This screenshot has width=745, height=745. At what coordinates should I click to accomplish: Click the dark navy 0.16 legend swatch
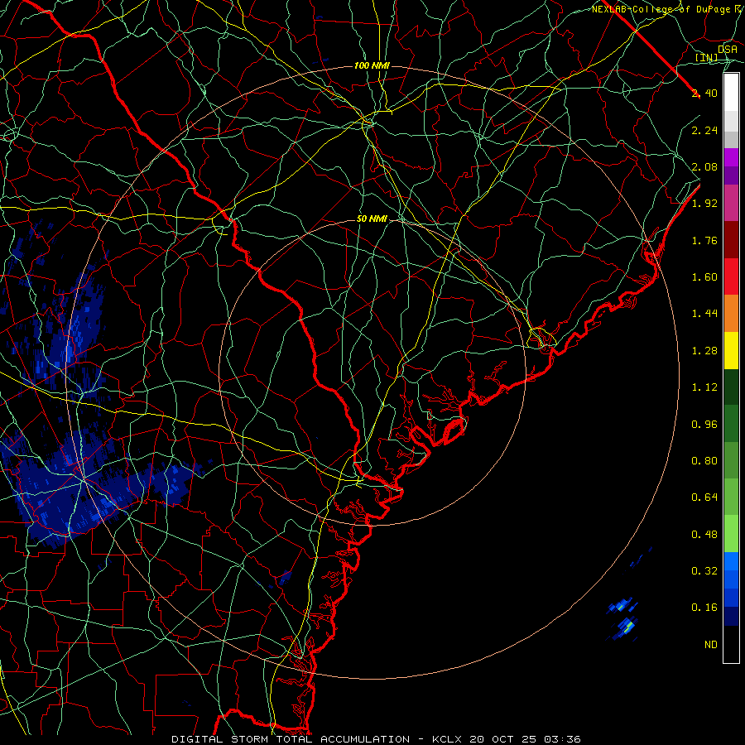click(731, 616)
